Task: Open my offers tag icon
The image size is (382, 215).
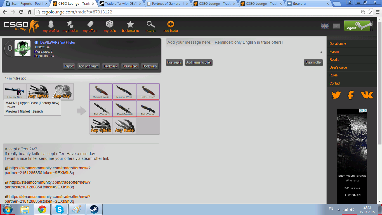Action: (90, 25)
